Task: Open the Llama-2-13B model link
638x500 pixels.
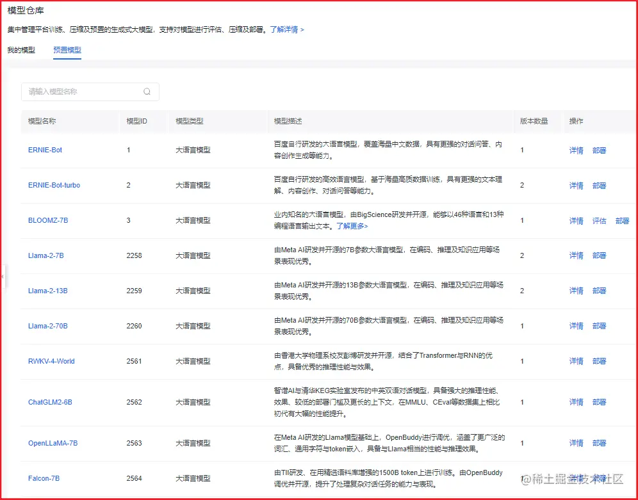Action: tap(48, 291)
